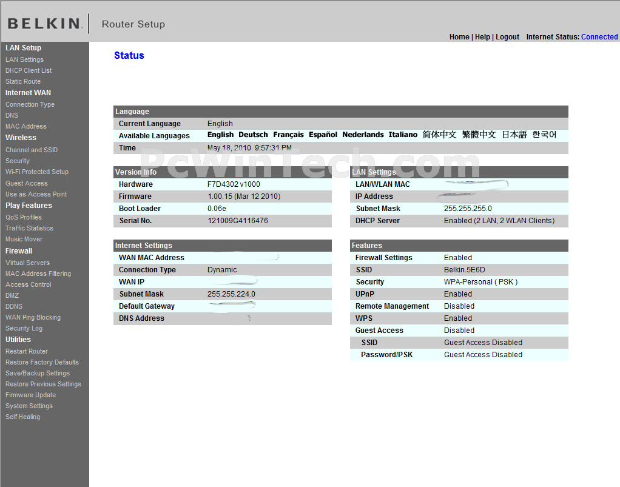Viewport: 620px width, 487px height.
Task: Switch language to English
Action: click(221, 135)
